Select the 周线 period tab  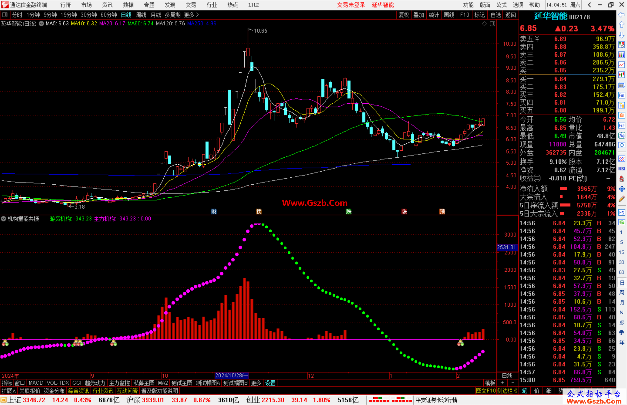141,15
